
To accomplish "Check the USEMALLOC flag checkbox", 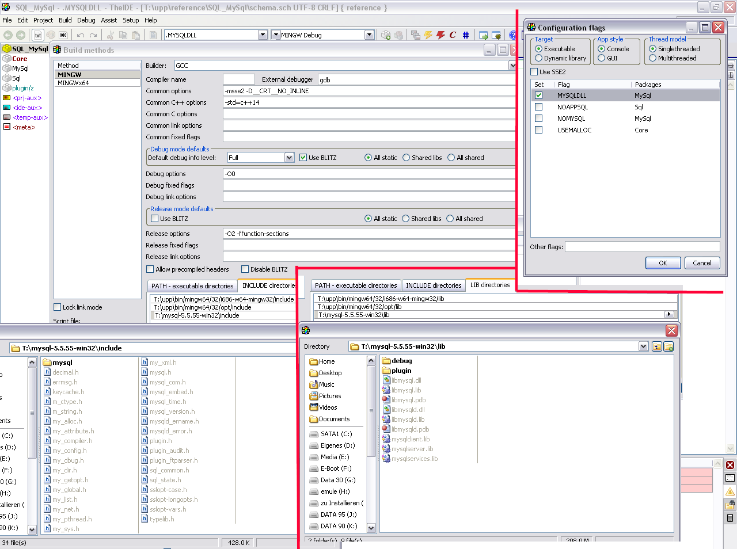I will [538, 130].
